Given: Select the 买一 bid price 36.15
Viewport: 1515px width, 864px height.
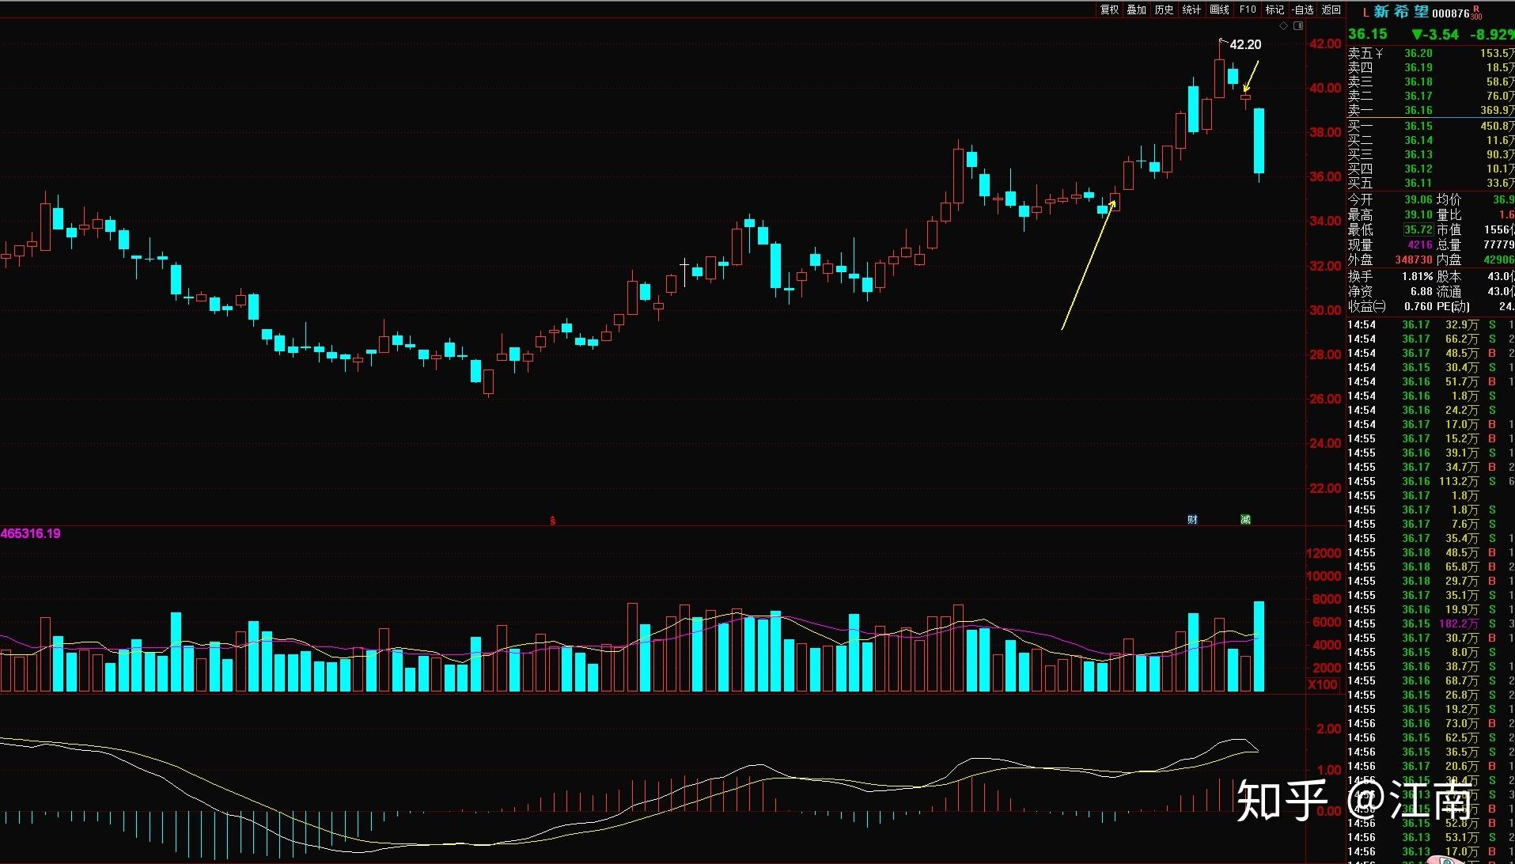Looking at the screenshot, I should (1418, 126).
